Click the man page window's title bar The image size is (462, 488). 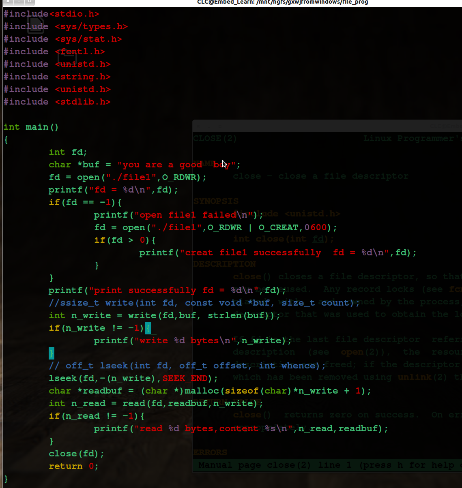(x=327, y=126)
